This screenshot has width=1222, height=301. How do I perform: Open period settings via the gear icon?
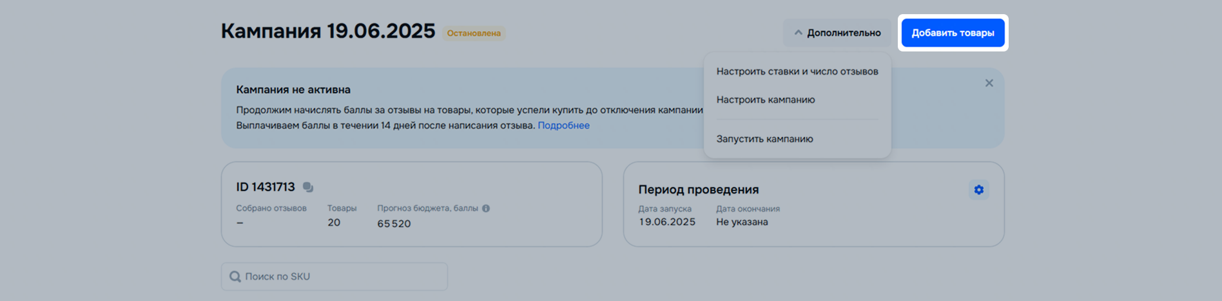978,190
